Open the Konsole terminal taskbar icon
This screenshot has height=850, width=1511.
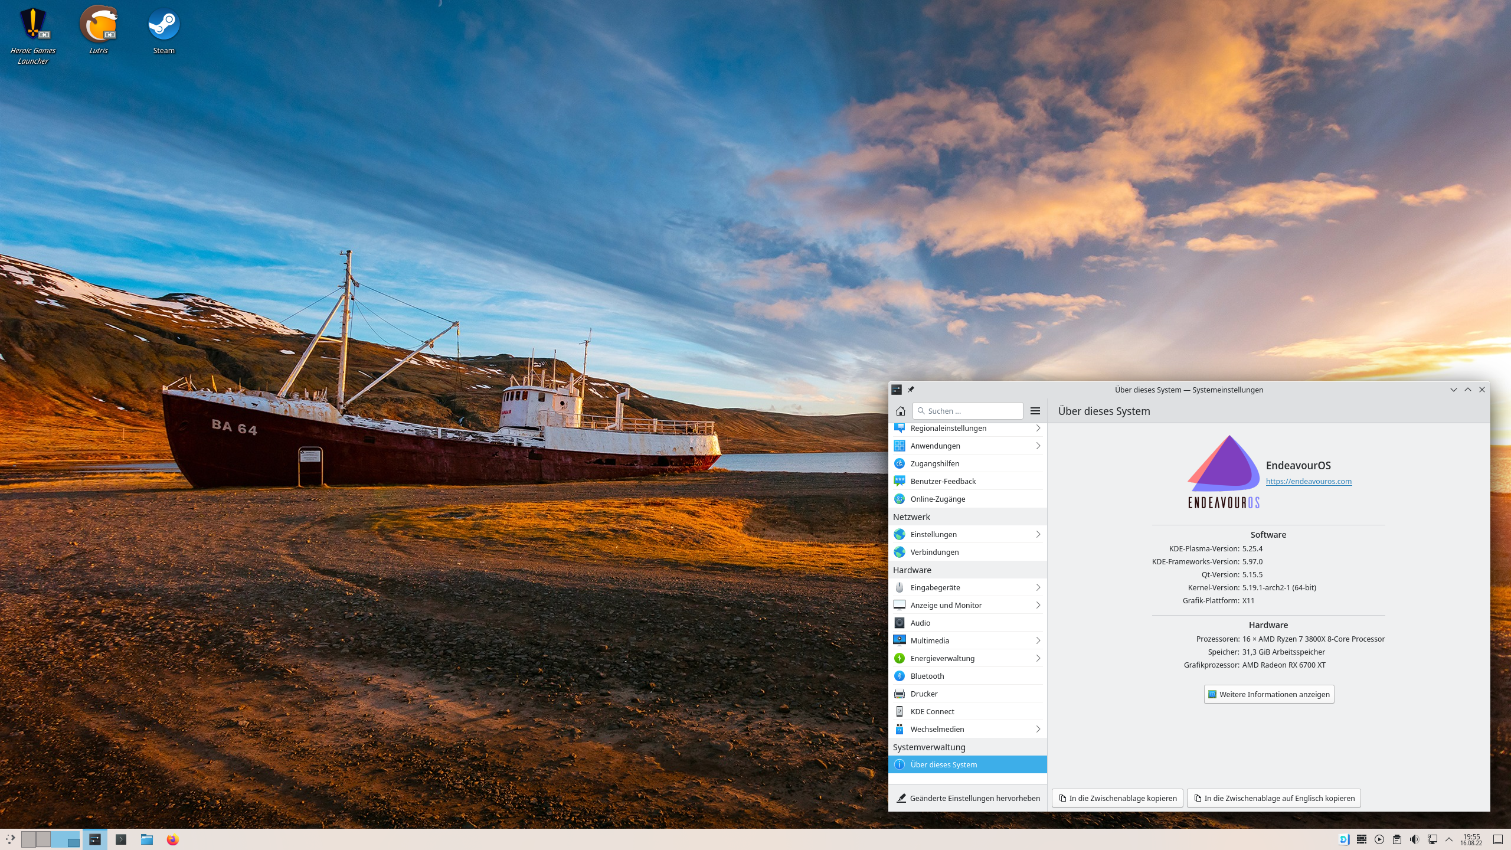click(x=121, y=839)
